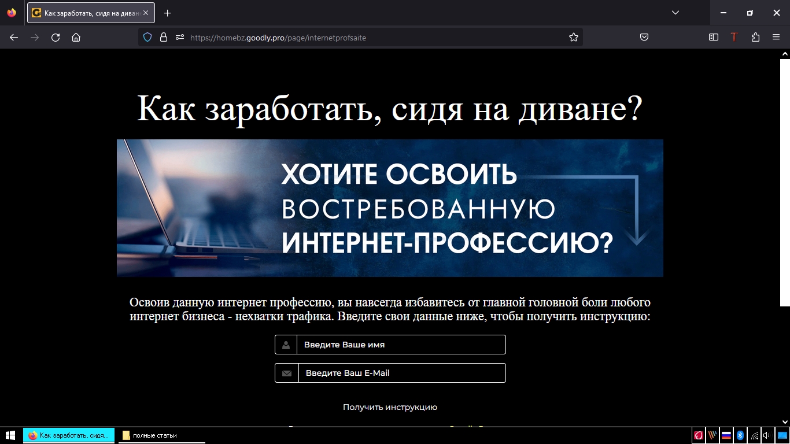Close the "Как заработать, сидя на диване" browser tab
Image resolution: width=790 pixels, height=444 pixels.
(146, 13)
